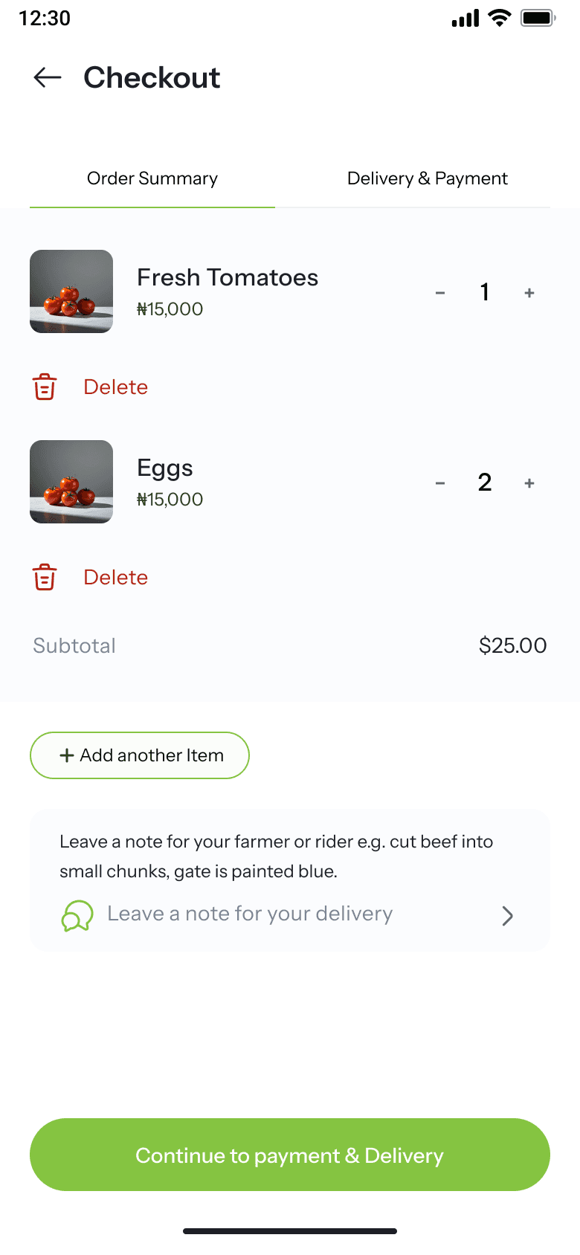This screenshot has height=1255, width=580.
Task: Decrease Fresh Tomatoes quantity with minus
Action: pos(440,293)
